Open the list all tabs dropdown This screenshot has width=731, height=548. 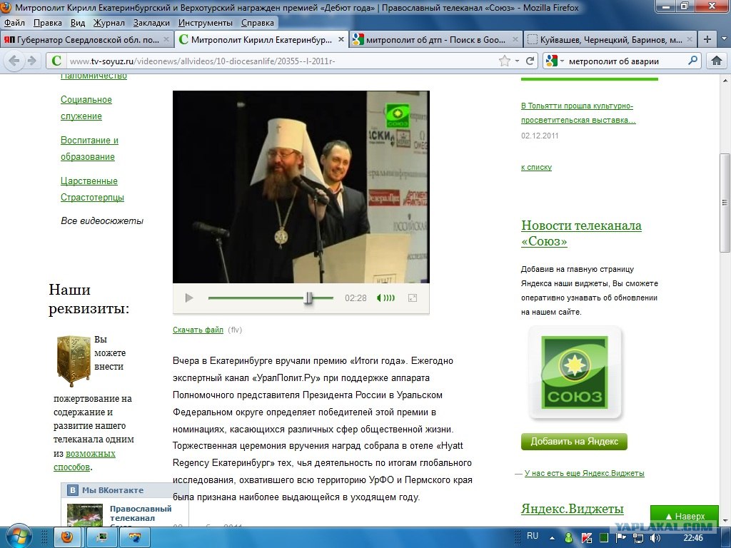[724, 39]
